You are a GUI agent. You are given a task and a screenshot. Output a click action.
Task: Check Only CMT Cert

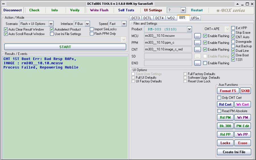coord(219,98)
